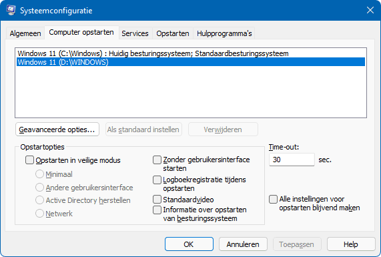Select the Windows 11 (D:\WINDOWS) entry
Image resolution: width=381 pixels, height=257 pixels.
[191, 62]
